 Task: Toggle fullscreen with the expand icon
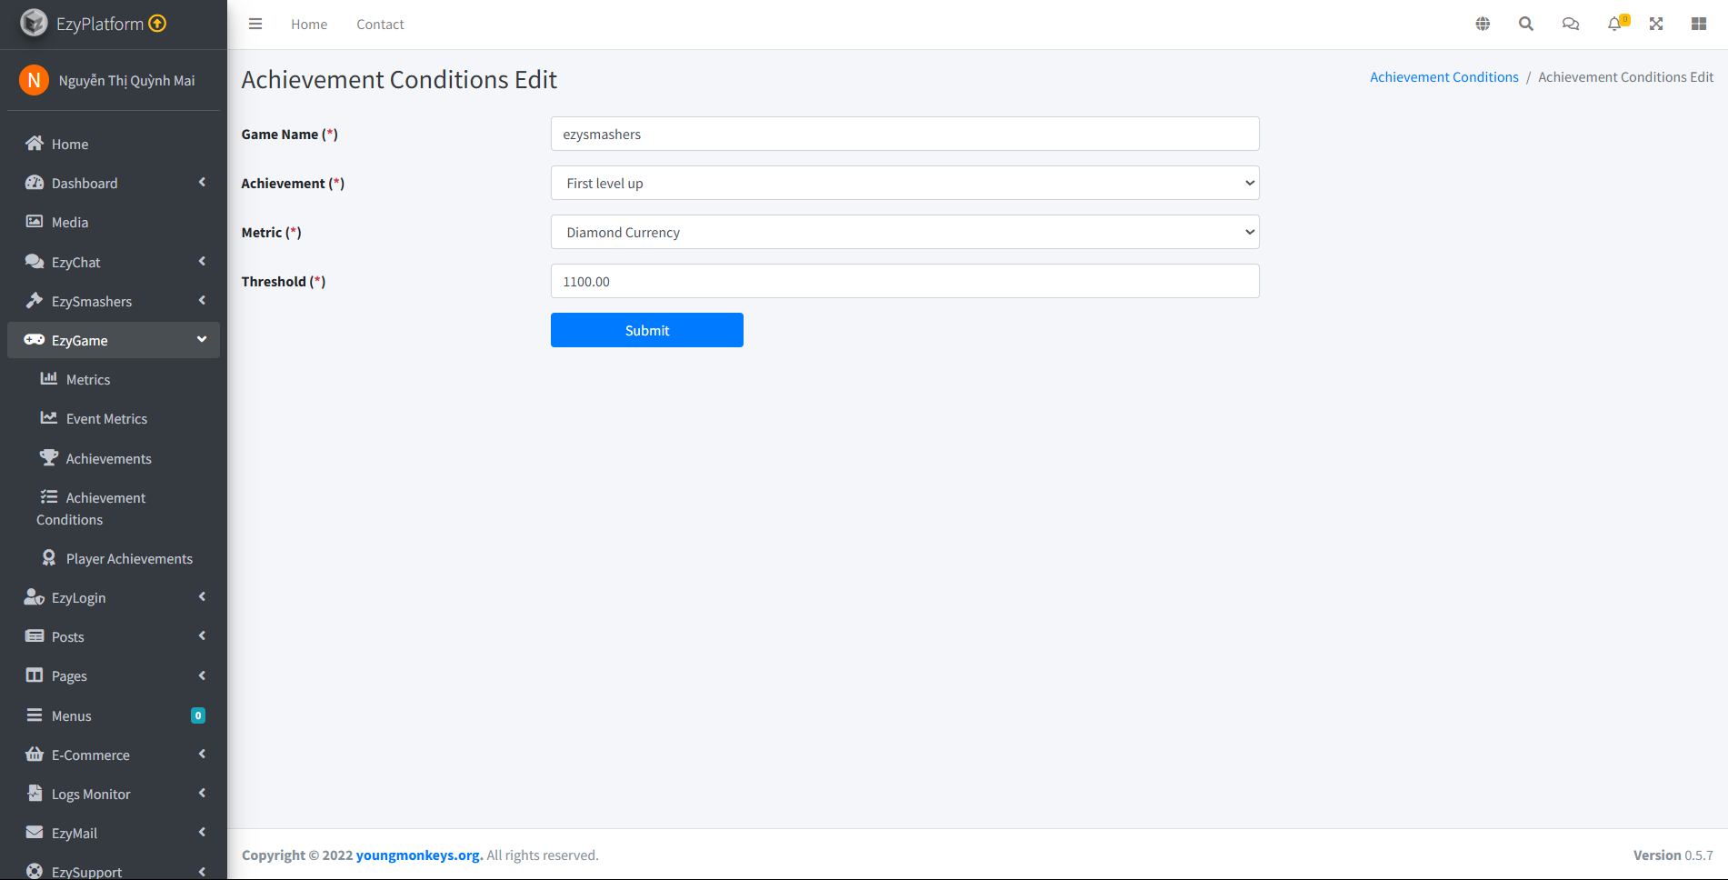tap(1656, 25)
